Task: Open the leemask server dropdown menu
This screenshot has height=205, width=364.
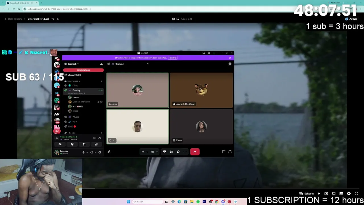Action: point(73,64)
